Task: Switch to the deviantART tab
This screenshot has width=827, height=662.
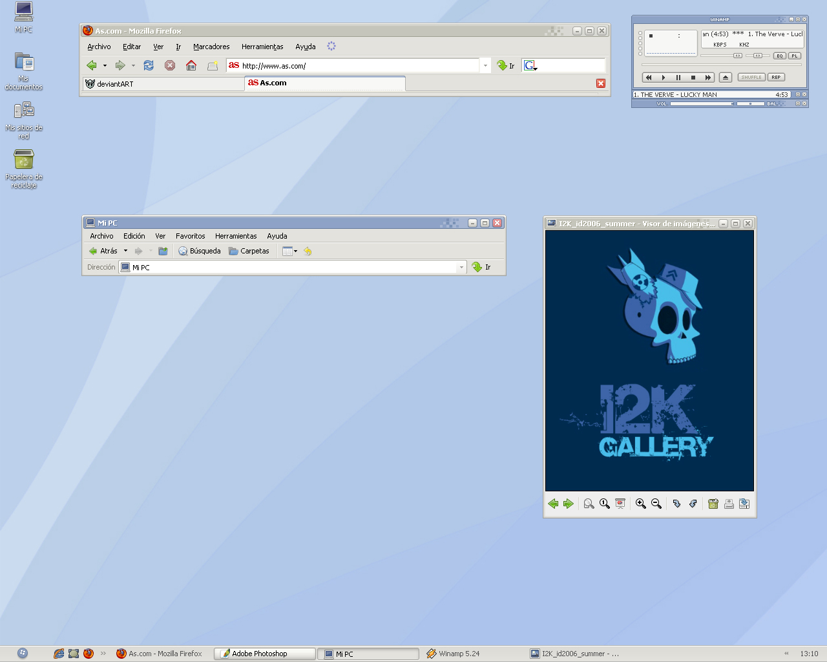Action: point(163,84)
